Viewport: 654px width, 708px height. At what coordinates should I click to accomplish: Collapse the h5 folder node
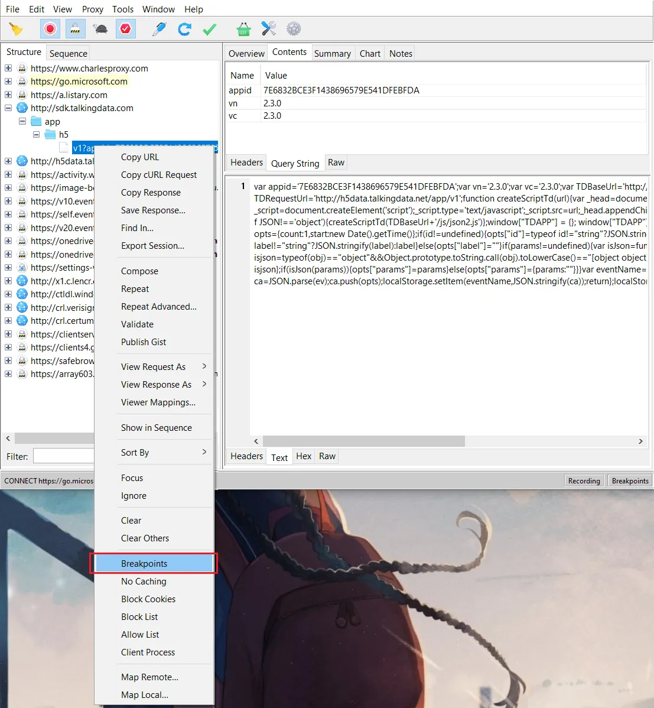pyautogui.click(x=37, y=135)
